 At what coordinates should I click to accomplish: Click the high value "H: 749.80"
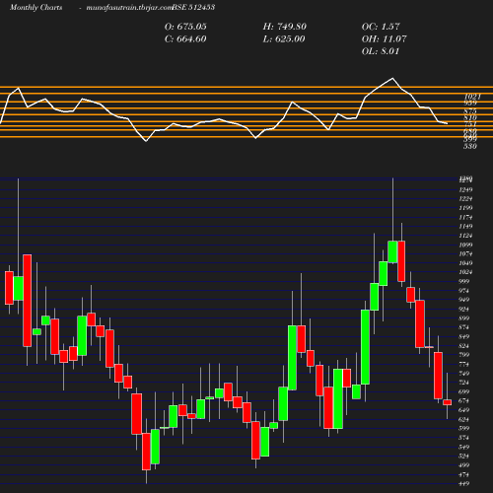285,27
